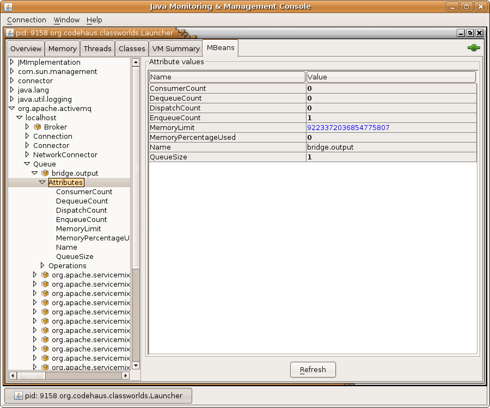
Task: Select DispatchCount in the tree
Action: pos(81,210)
